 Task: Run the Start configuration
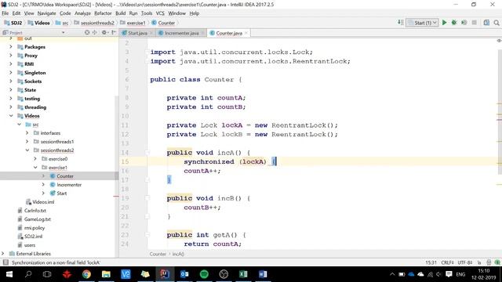444,23
